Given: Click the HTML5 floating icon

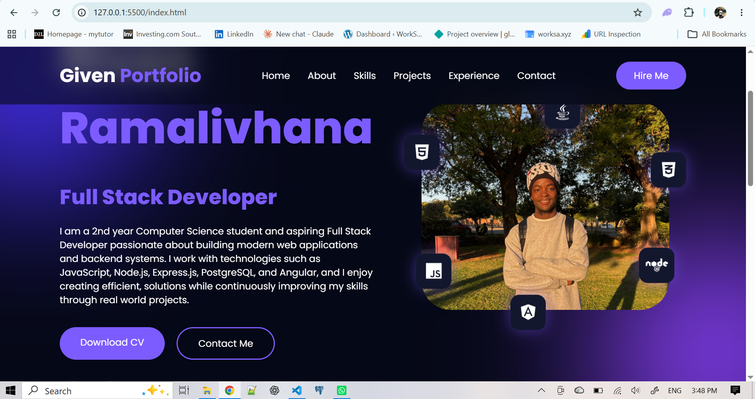Looking at the screenshot, I should [422, 152].
